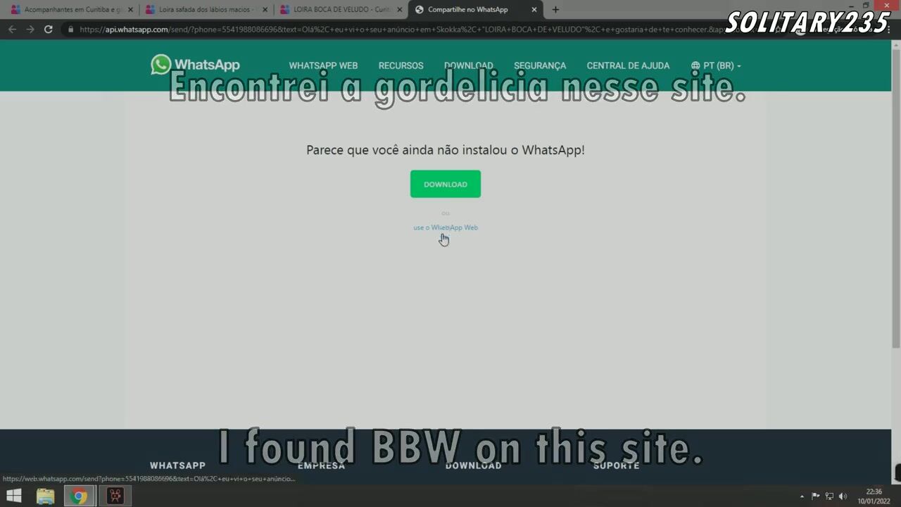Open the RECURSOS menu item

click(401, 65)
